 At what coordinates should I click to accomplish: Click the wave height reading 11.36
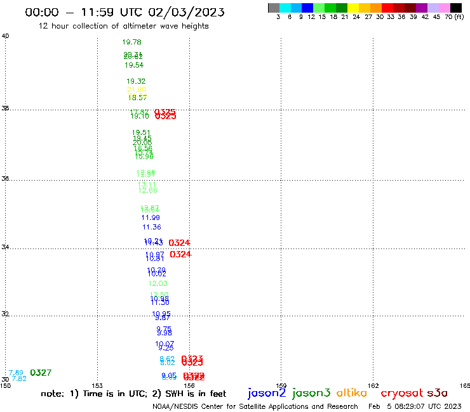tap(152, 228)
